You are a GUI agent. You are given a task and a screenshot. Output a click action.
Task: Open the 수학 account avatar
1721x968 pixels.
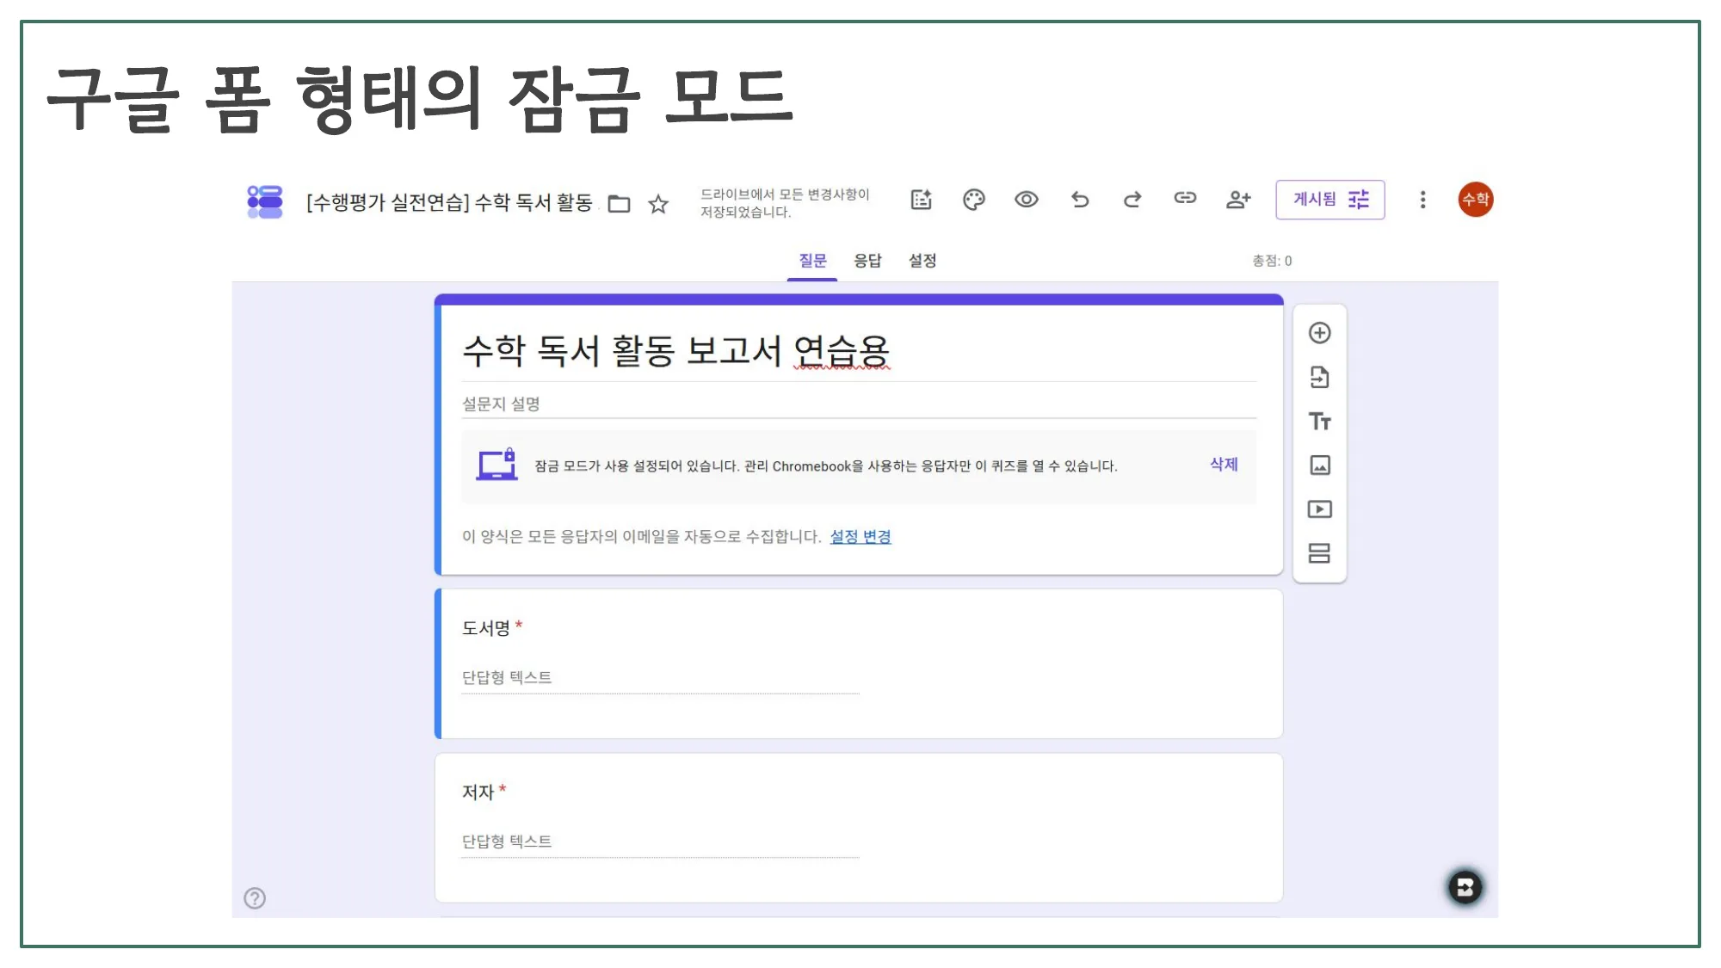(x=1475, y=200)
